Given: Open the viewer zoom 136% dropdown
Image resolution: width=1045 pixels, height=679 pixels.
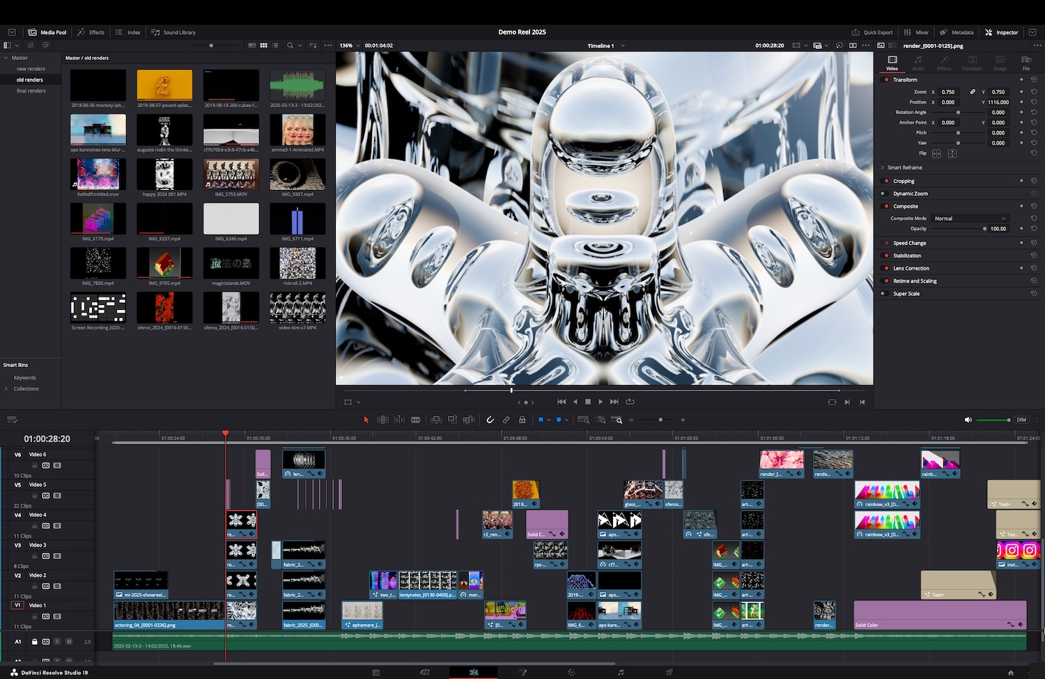Looking at the screenshot, I should click(350, 45).
